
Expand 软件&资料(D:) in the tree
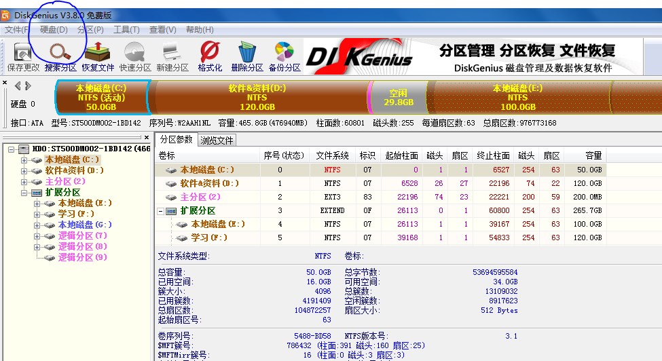[x=24, y=171]
